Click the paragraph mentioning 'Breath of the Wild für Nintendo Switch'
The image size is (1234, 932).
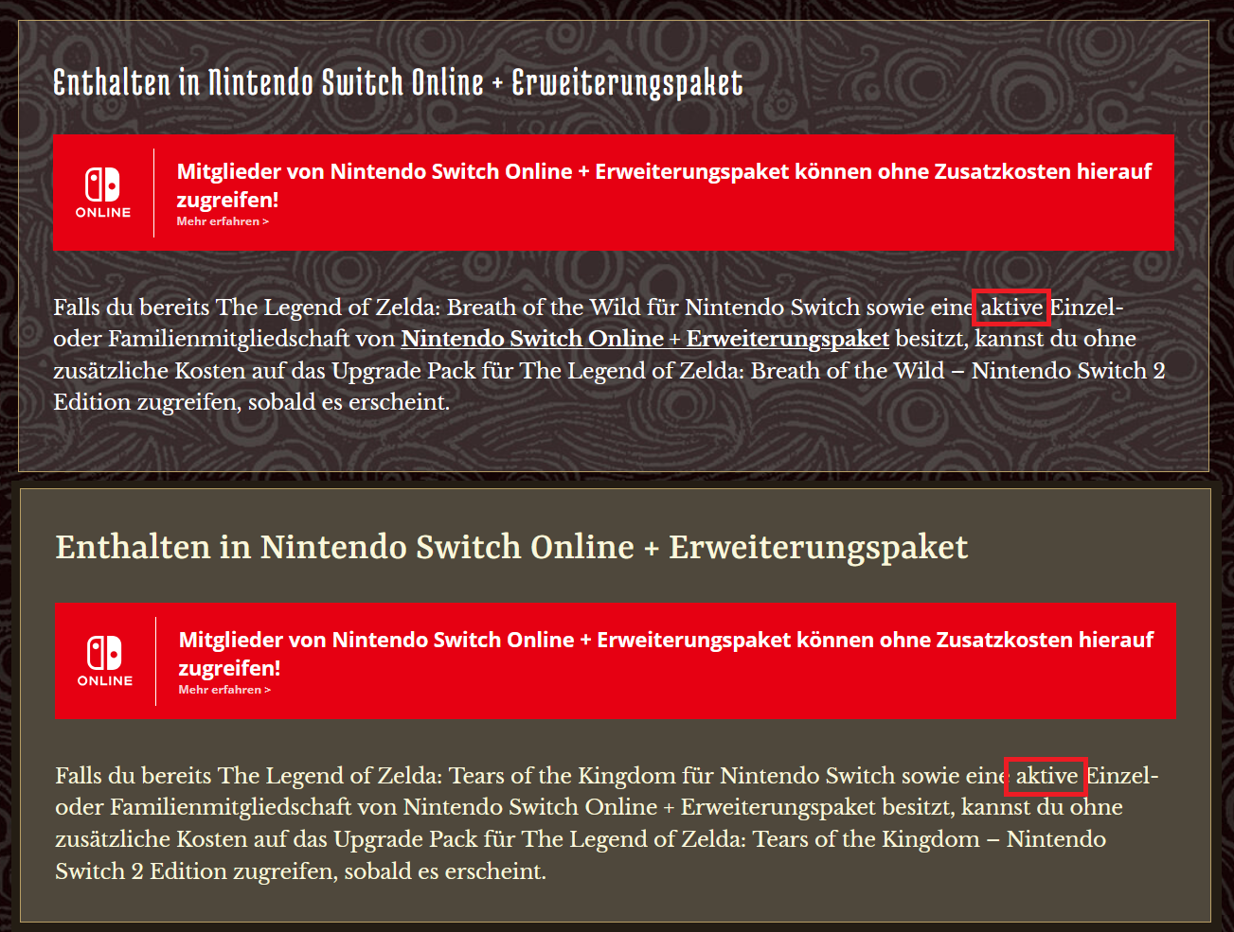(609, 355)
